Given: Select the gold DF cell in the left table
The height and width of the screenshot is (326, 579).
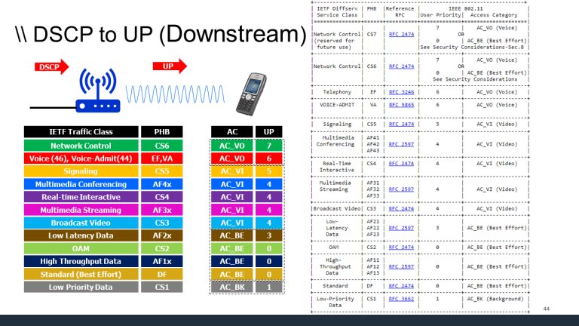Looking at the screenshot, I should pyautogui.click(x=162, y=274).
